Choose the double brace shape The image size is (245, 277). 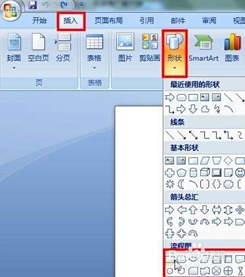[x=217, y=184]
